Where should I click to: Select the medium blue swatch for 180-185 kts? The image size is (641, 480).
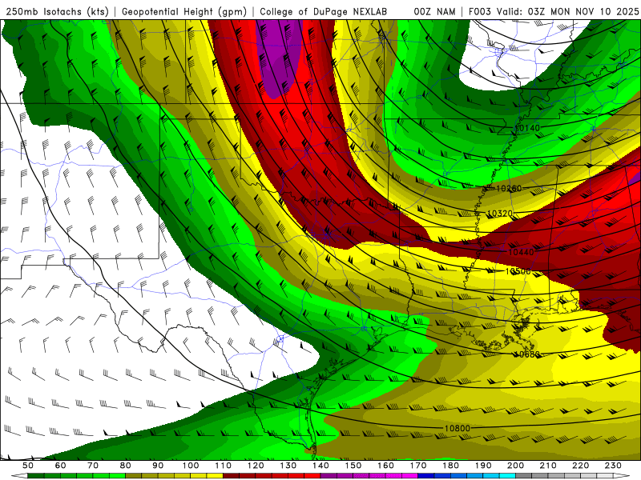tap(458, 476)
